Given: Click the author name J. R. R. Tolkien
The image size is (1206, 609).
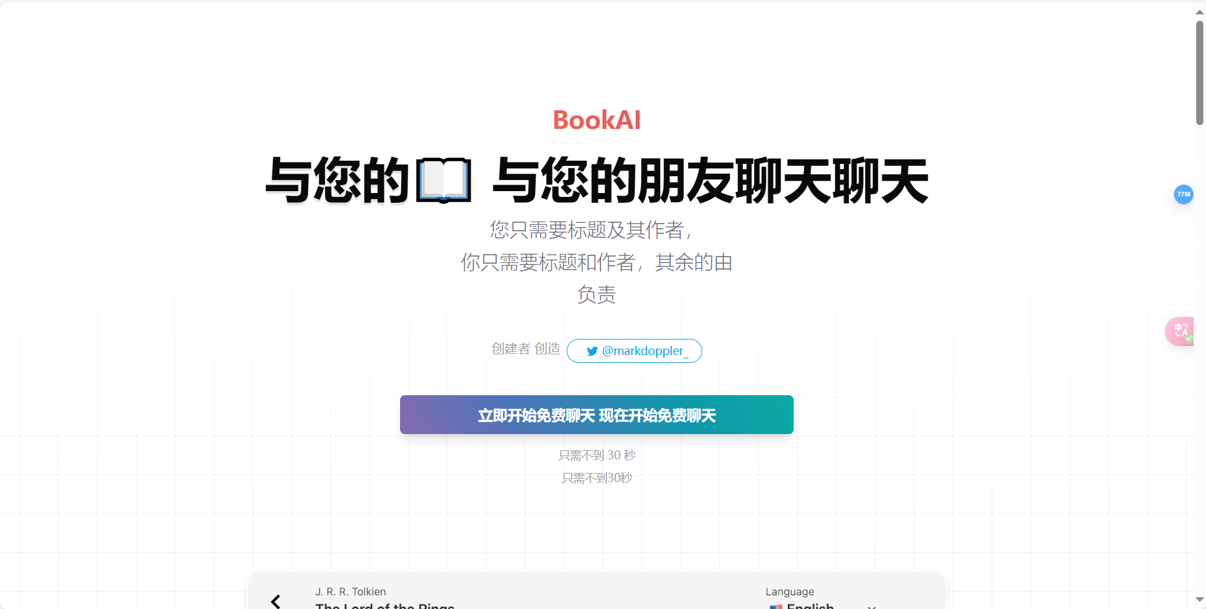Looking at the screenshot, I should pyautogui.click(x=350, y=592).
